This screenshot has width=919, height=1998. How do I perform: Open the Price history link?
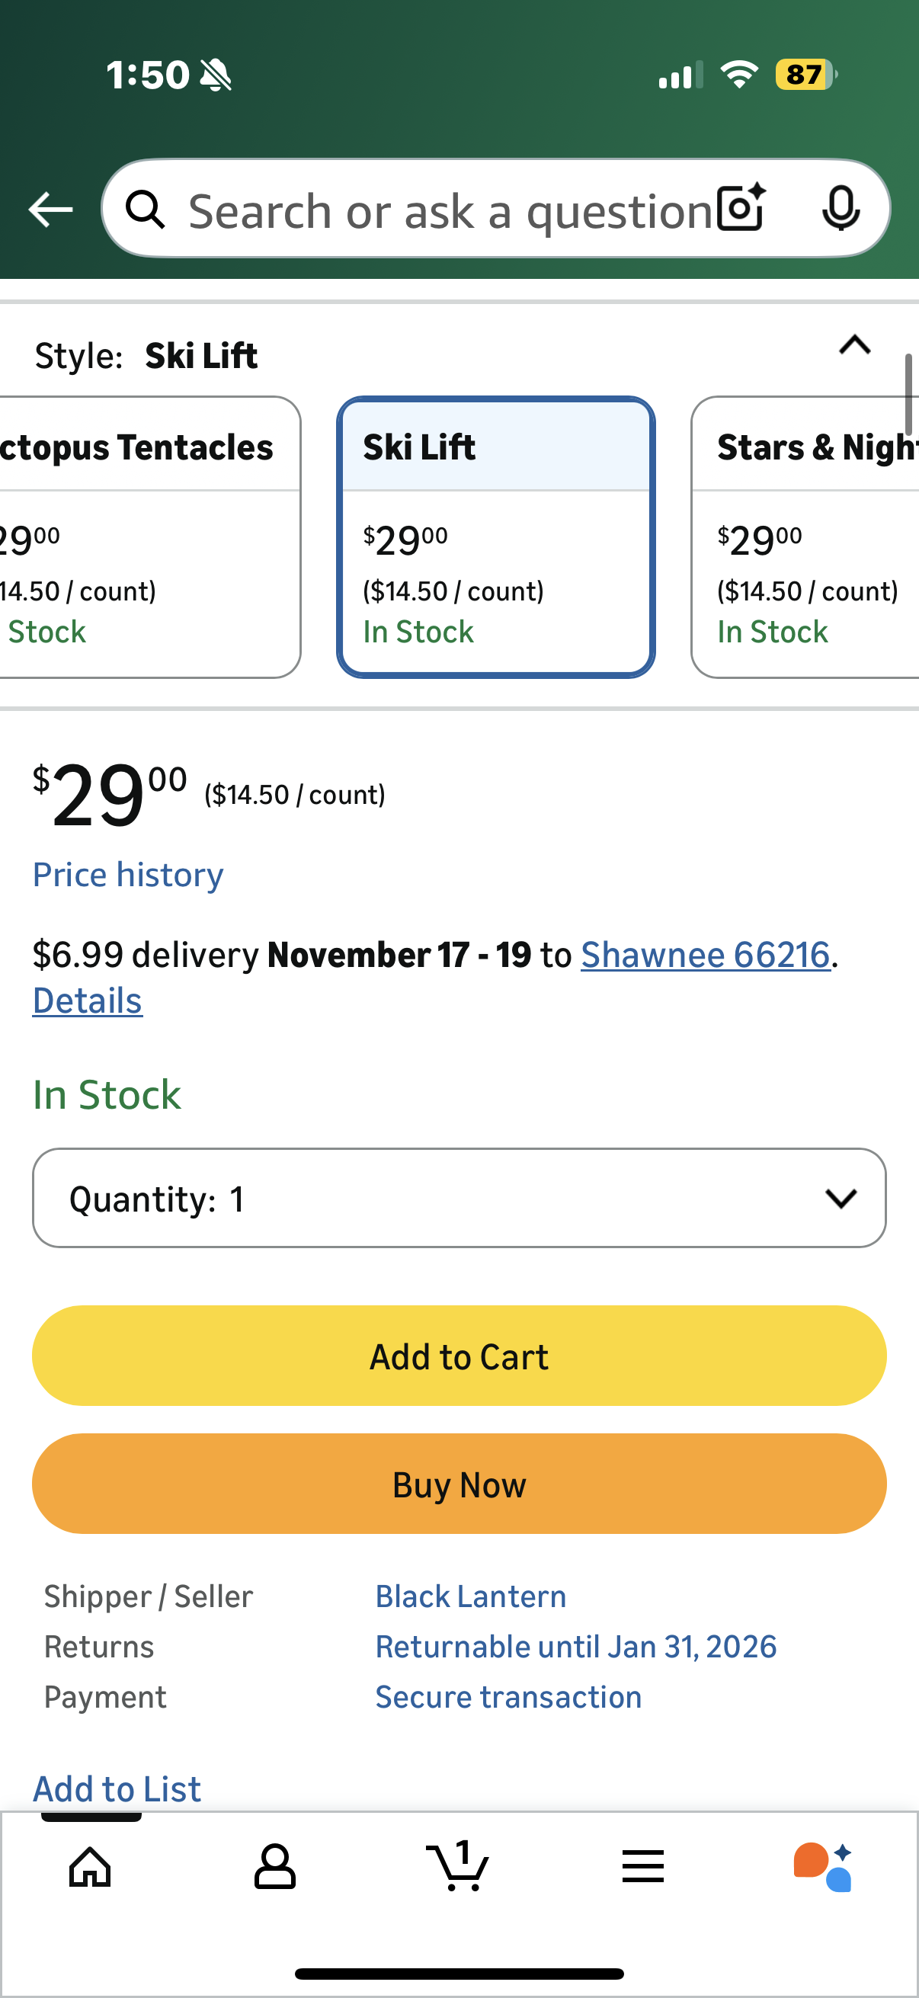(128, 875)
